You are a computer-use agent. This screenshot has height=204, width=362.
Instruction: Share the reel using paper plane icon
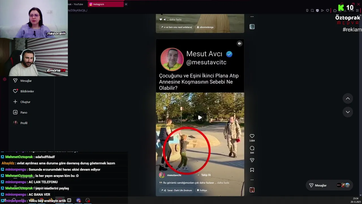[x=252, y=160]
